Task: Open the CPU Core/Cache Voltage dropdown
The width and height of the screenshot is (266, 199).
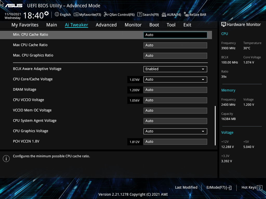Action: [x=175, y=79]
